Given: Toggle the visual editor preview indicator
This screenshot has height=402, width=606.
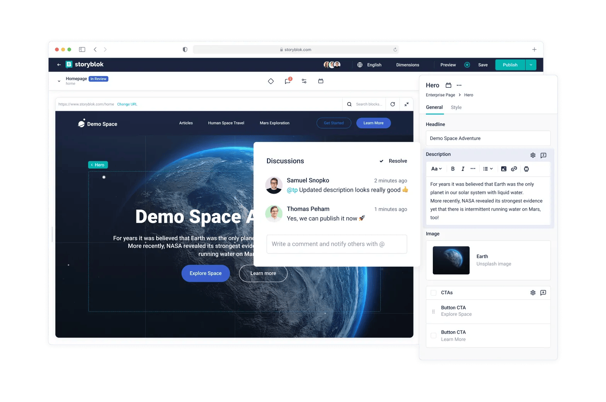Looking at the screenshot, I should pyautogui.click(x=467, y=65).
